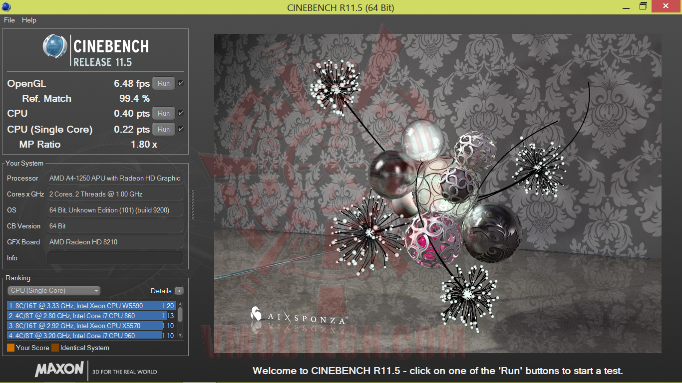Click the orange 'Your Score' color swatch
This screenshot has width=682, height=383.
tap(10, 348)
